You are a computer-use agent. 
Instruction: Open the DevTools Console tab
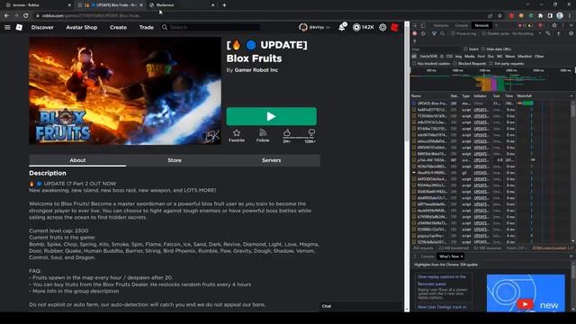462,25
